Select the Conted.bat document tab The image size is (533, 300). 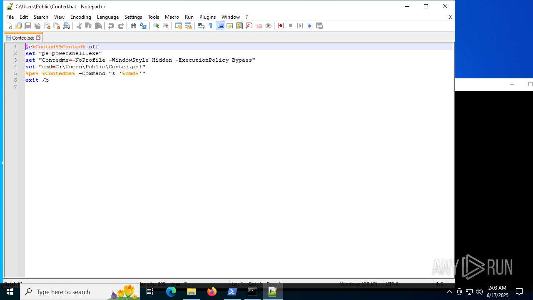23,37
